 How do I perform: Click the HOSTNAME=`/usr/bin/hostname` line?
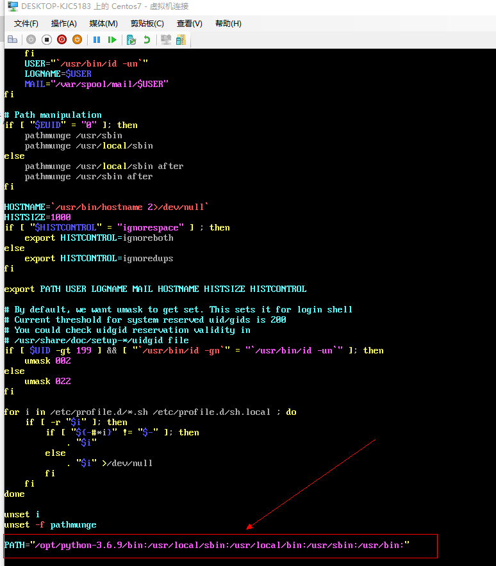(x=106, y=207)
